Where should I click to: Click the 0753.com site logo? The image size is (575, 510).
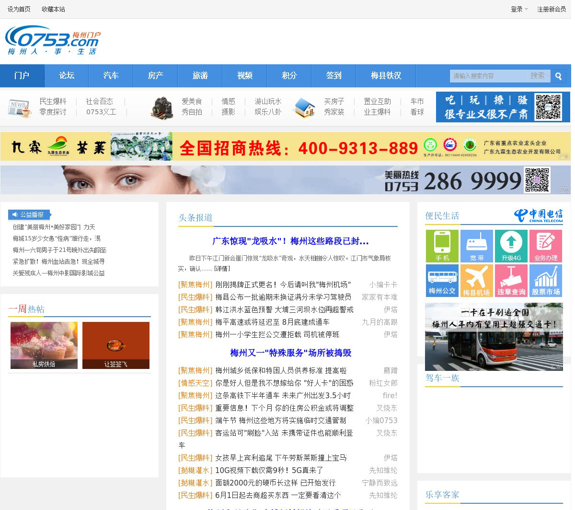[53, 40]
